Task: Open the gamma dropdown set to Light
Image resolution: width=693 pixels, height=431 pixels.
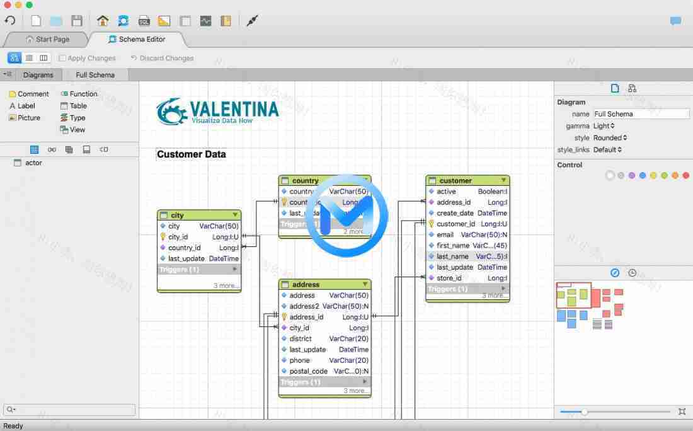Action: 605,125
